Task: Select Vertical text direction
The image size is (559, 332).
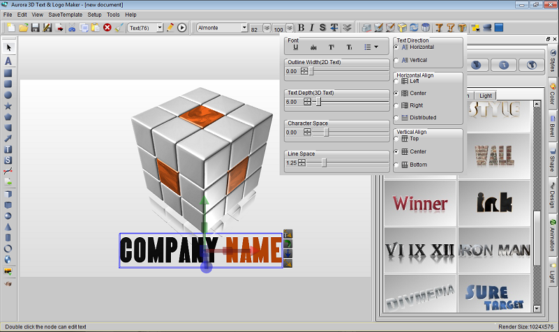Action: click(x=410, y=60)
